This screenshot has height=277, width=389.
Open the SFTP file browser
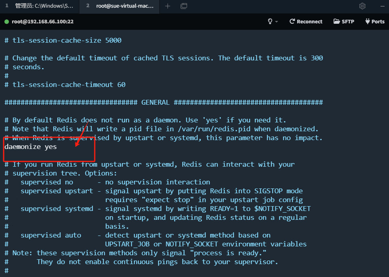[343, 22]
